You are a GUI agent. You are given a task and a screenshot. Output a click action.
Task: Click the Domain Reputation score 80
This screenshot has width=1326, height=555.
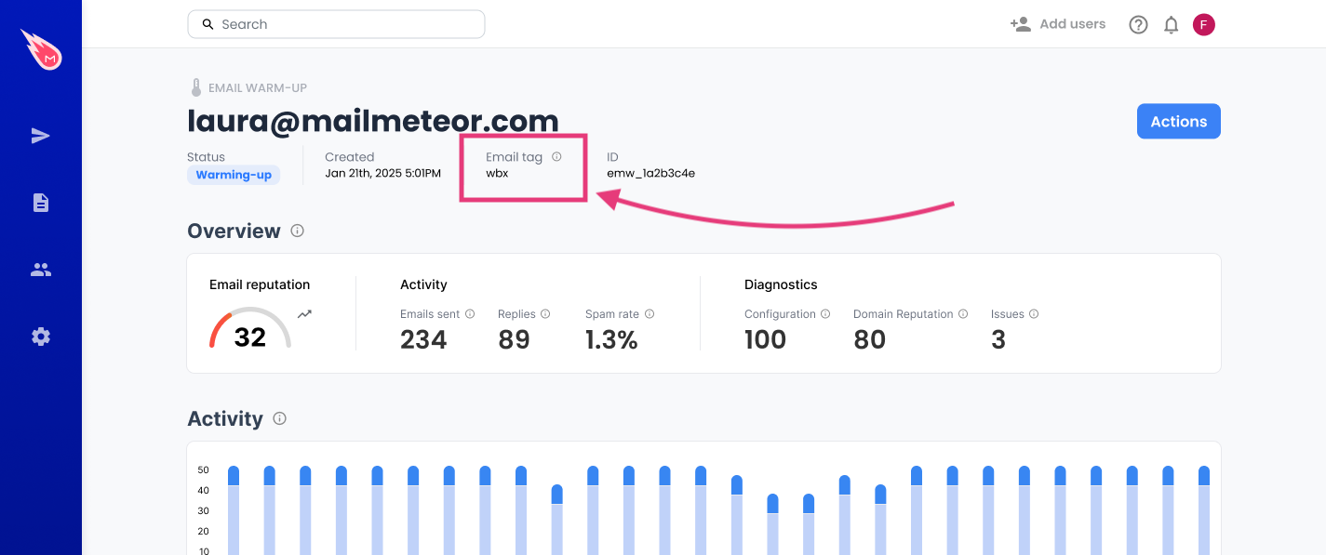pos(869,340)
